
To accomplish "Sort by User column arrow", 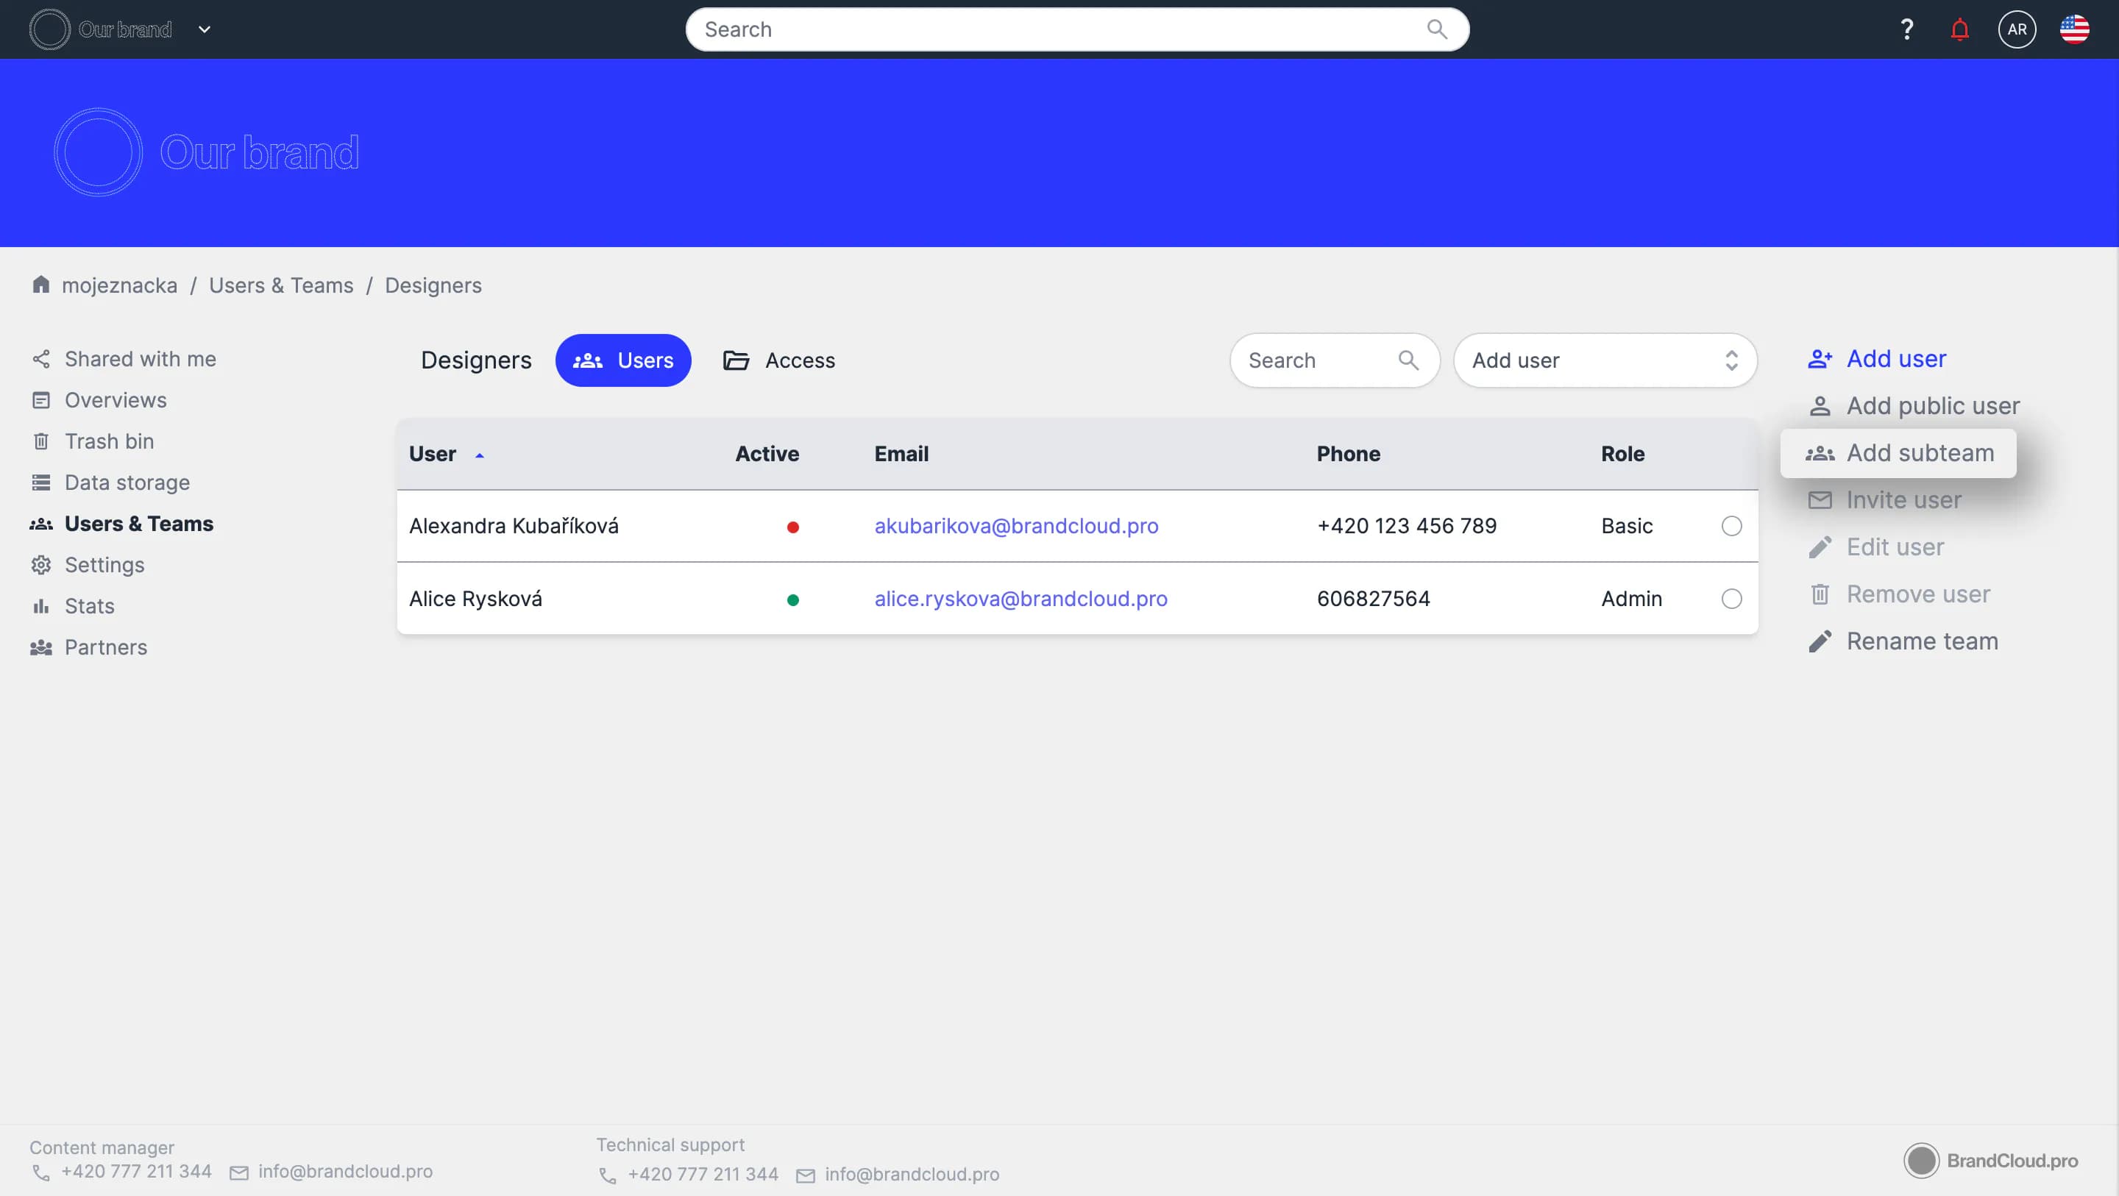I will (x=480, y=455).
